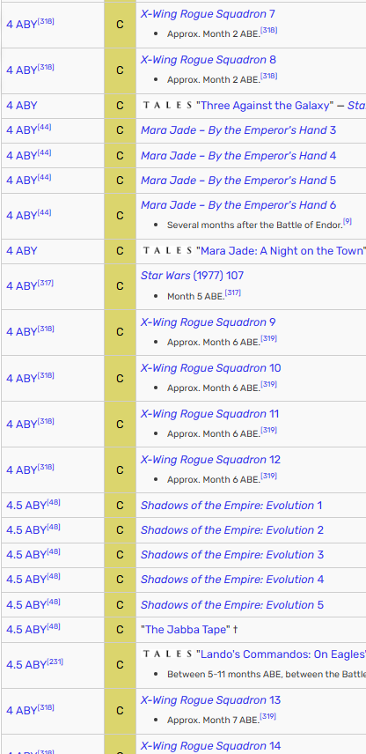Open Shadows of the Empire: Evolution 1
This screenshot has height=754, width=366.
[x=231, y=506]
